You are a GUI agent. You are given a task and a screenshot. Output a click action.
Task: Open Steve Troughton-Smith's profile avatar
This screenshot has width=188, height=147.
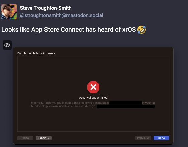coord(9,12)
